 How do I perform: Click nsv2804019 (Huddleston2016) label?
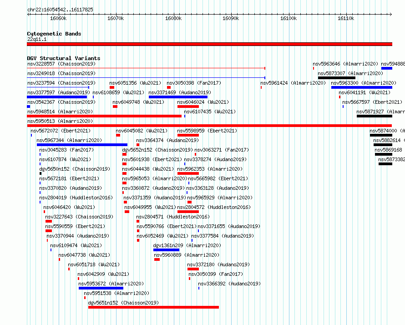pyautogui.click(x=76, y=198)
